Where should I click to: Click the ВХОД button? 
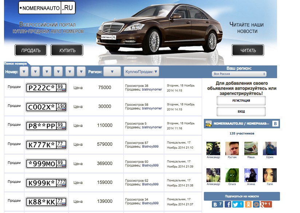[x=241, y=111]
